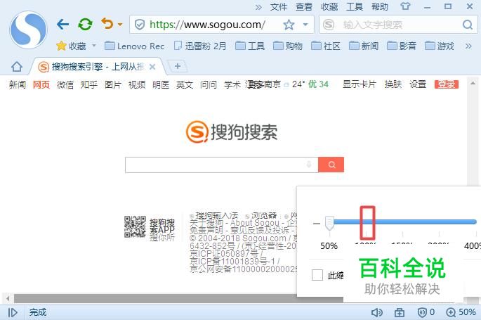Image resolution: width=481 pixels, height=320 pixels.
Task: Click the 视频 link
Action: pyautogui.click(x=137, y=84)
